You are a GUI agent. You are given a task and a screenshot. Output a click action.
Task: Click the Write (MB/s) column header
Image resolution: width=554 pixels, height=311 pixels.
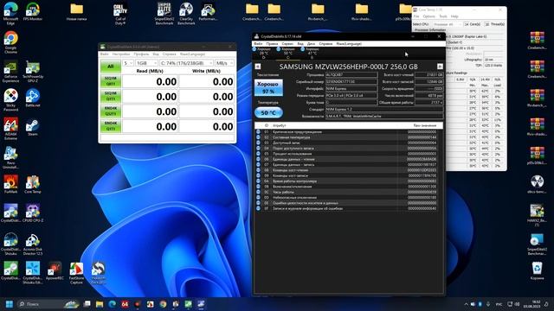(x=206, y=71)
